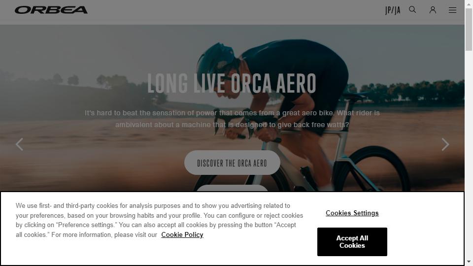This screenshot has height=266, width=473.
Task: Open the Cookie Policy link
Action: (x=182, y=234)
